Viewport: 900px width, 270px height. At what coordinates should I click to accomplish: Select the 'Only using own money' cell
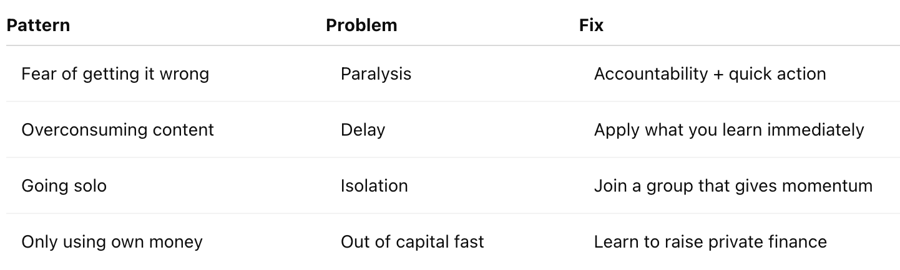click(112, 242)
